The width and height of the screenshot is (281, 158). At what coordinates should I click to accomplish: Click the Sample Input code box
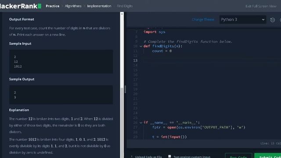point(61,61)
